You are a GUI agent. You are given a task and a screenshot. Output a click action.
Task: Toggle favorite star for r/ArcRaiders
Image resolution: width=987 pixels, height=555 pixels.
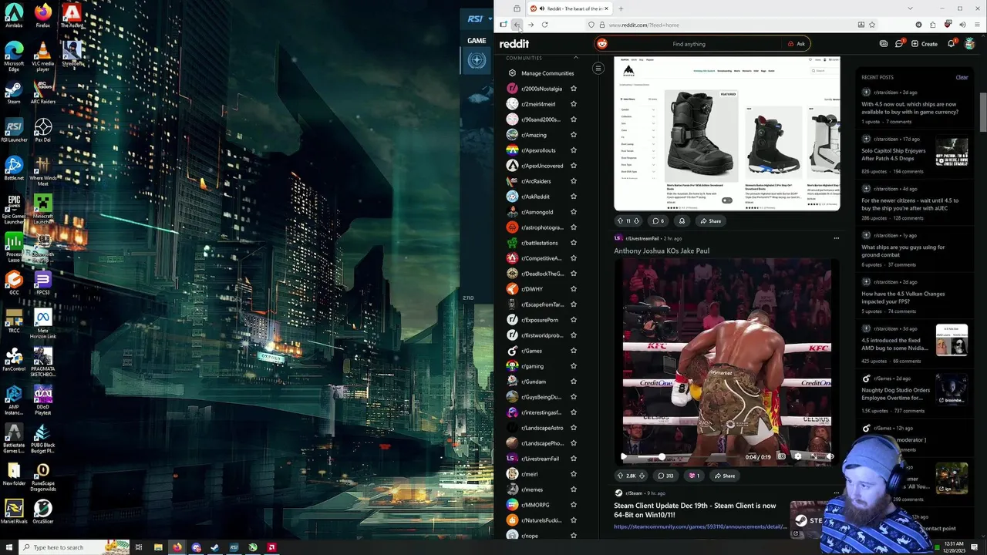tap(574, 181)
